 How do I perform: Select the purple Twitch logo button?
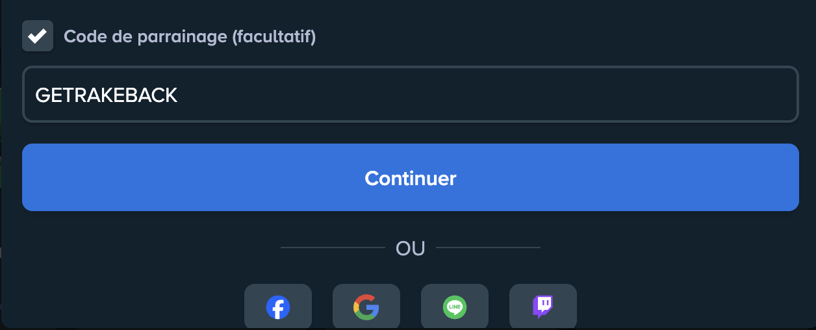coord(543,307)
